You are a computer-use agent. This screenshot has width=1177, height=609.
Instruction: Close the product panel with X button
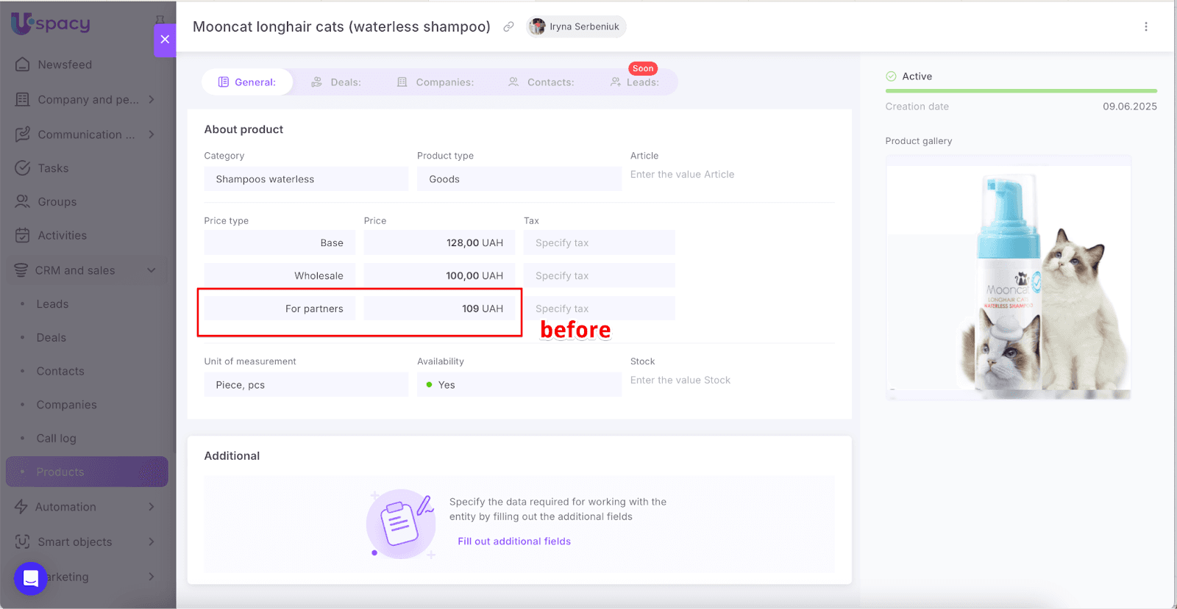click(x=165, y=40)
